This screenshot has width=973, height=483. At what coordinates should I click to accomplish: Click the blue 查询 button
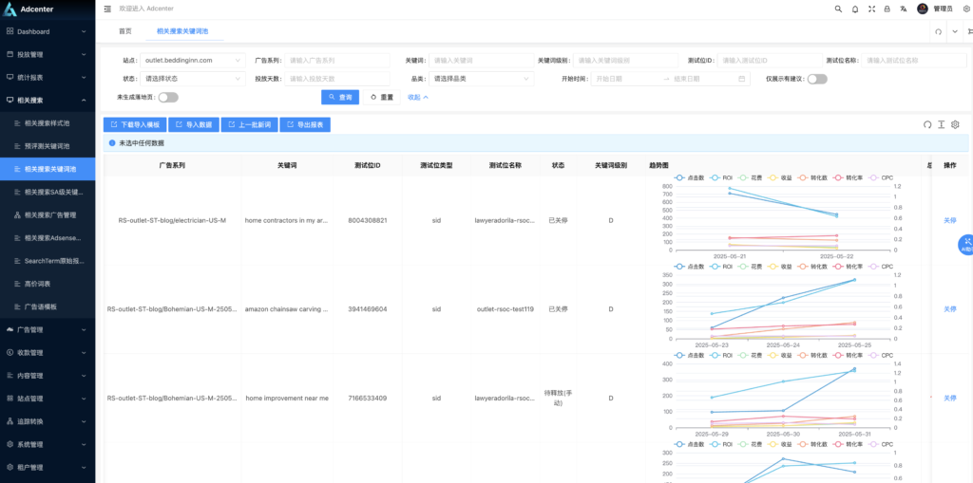coord(339,97)
